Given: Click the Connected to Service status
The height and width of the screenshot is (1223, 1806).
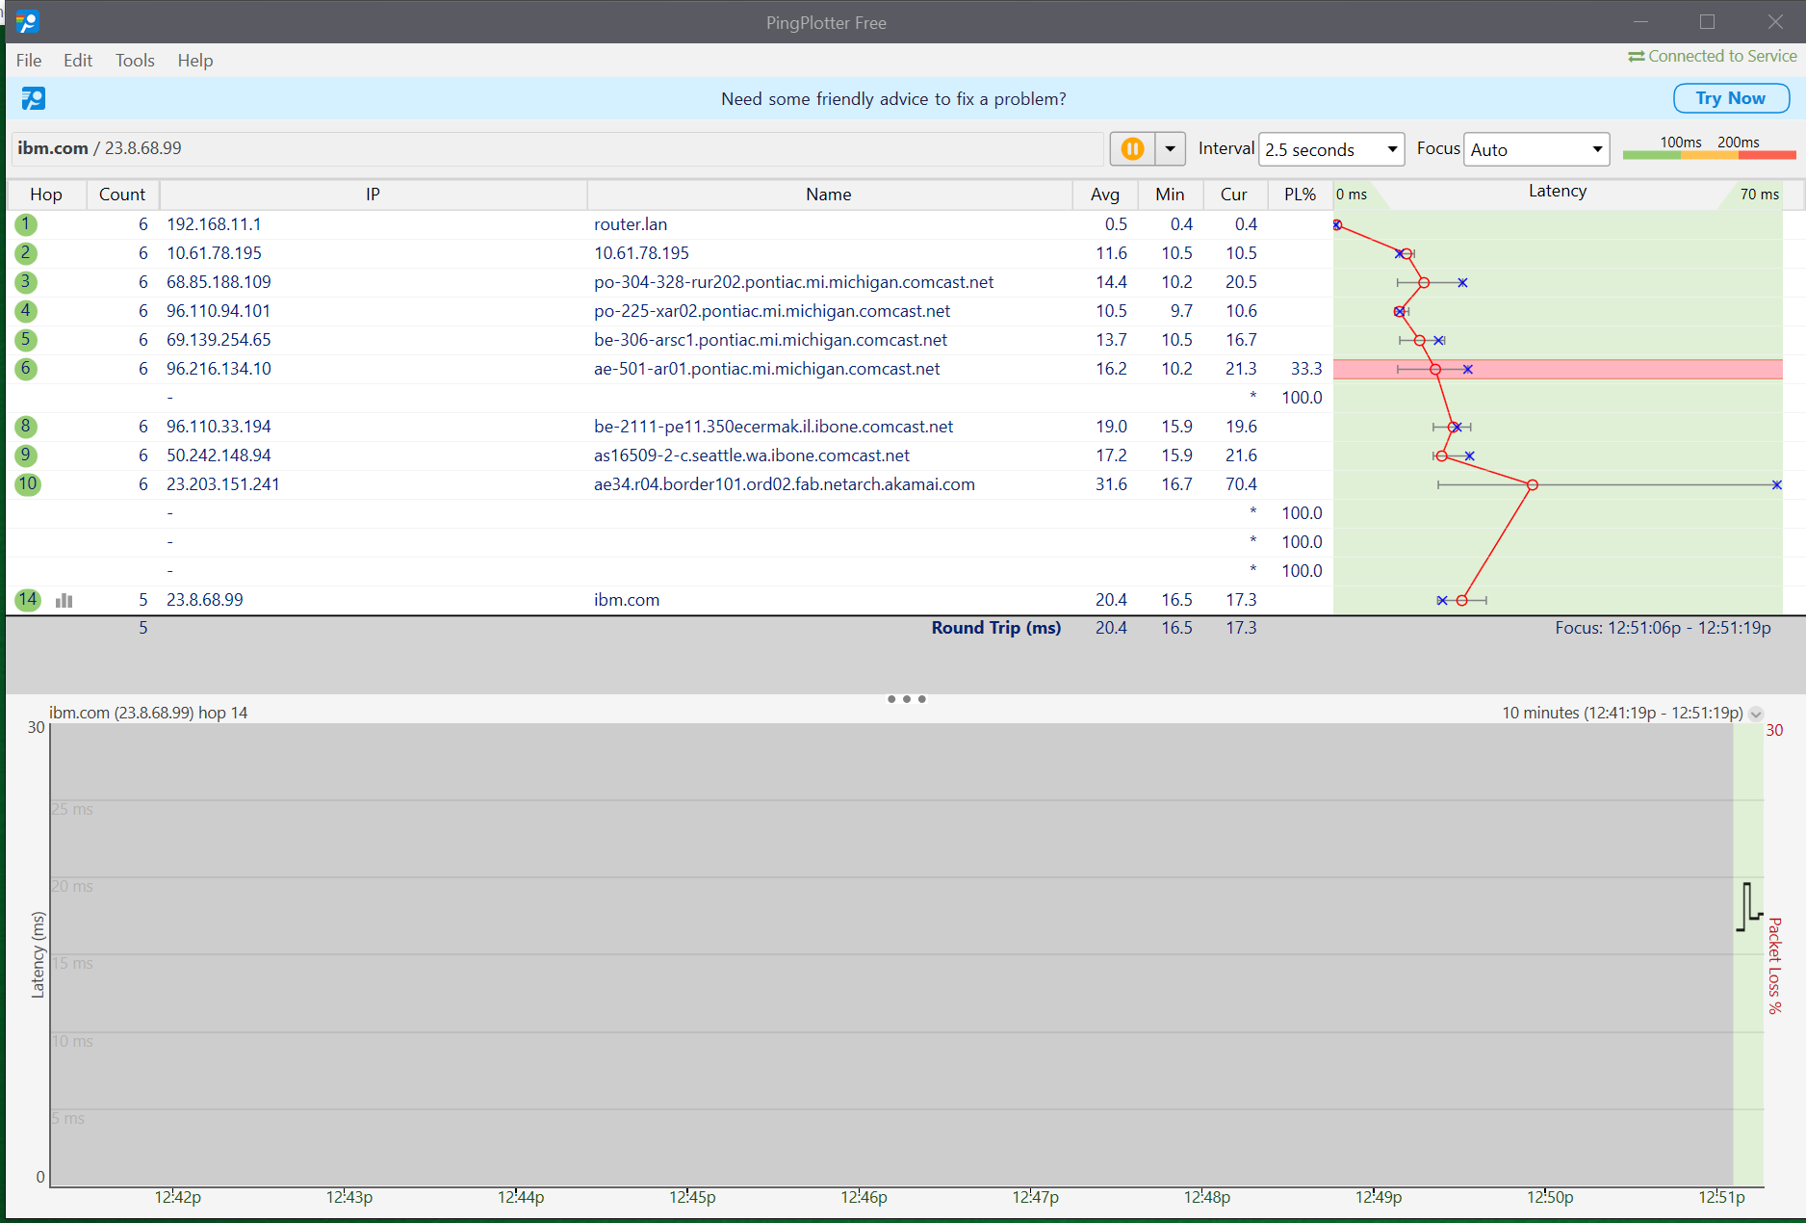Looking at the screenshot, I should point(1712,56).
